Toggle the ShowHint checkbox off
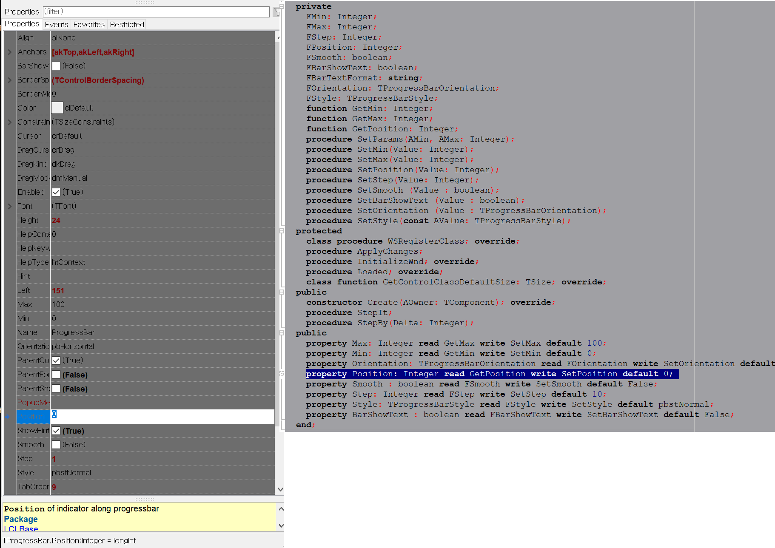 tap(56, 431)
